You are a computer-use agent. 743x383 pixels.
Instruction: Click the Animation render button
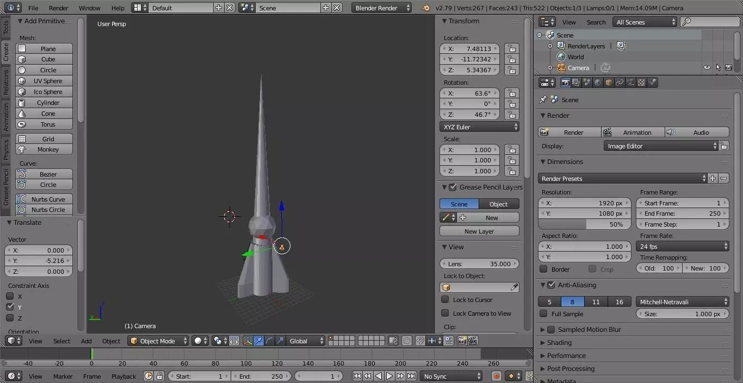click(x=633, y=132)
